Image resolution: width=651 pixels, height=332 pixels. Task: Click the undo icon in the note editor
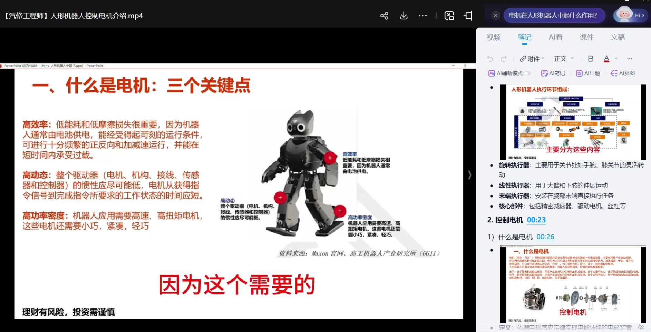pos(490,59)
